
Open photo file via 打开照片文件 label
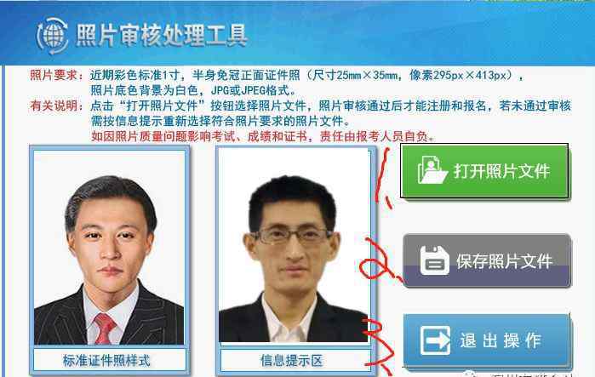501,171
